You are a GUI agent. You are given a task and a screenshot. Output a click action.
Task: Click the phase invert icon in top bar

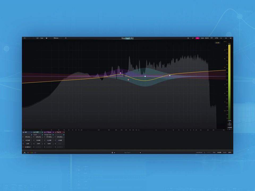(x=193, y=38)
